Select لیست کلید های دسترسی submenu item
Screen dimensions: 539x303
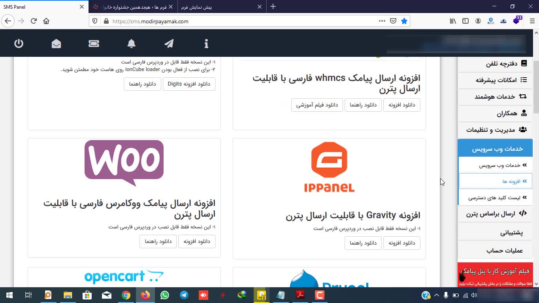coord(495,198)
